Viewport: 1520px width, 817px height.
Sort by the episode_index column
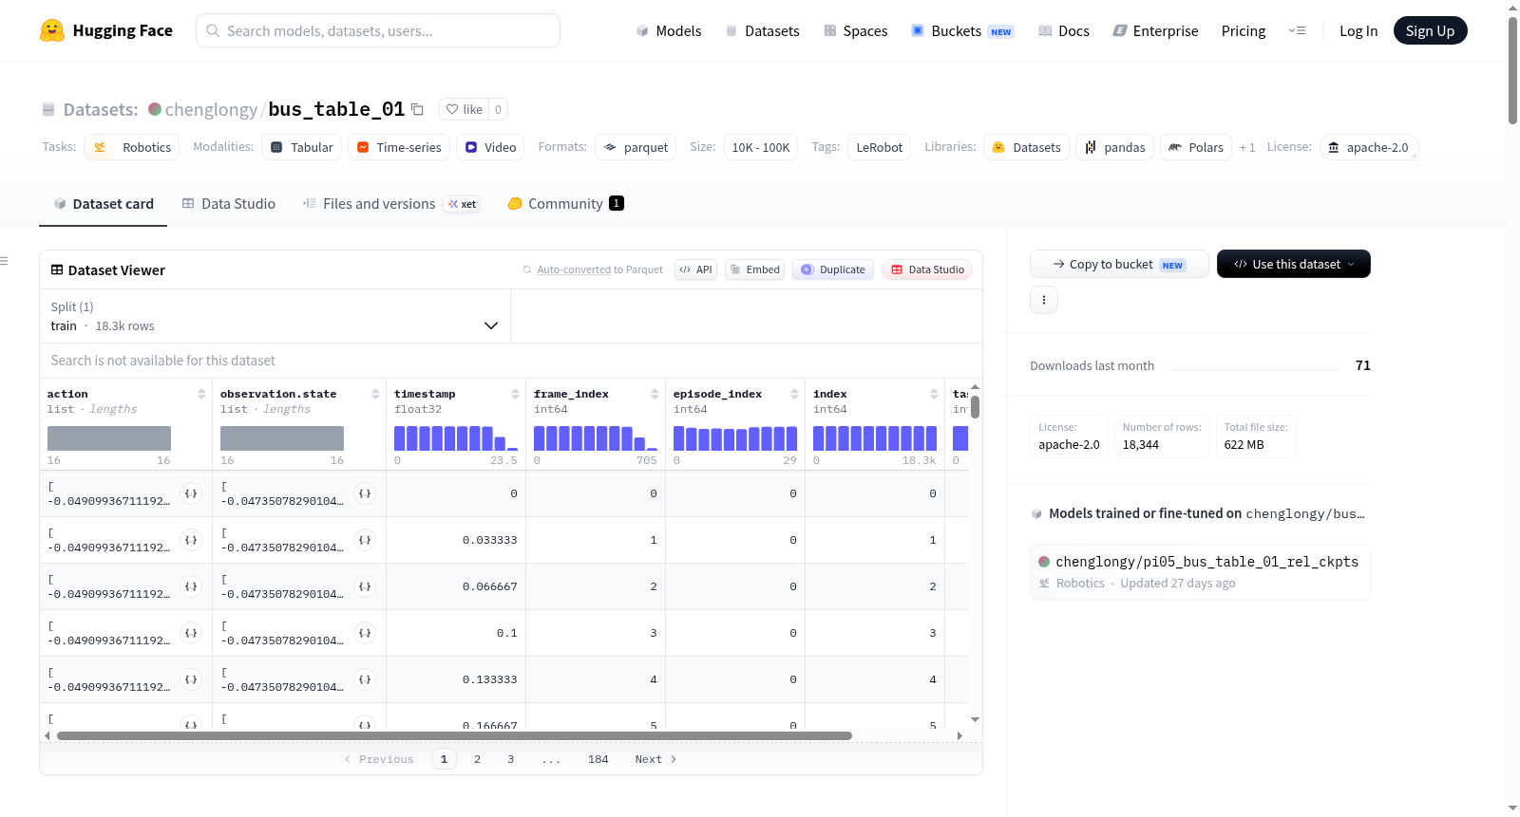(794, 394)
